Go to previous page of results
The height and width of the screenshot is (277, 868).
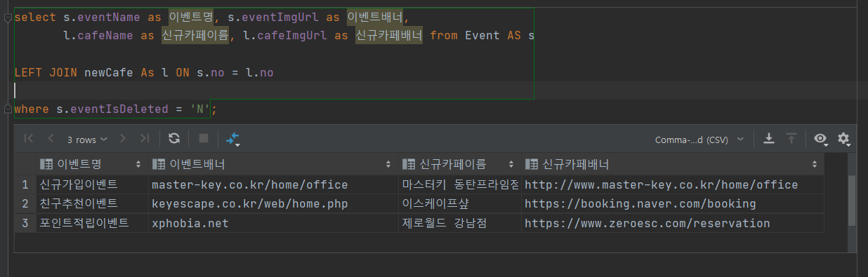(51, 139)
